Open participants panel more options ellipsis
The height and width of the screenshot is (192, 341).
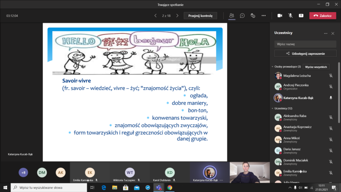(x=326, y=33)
